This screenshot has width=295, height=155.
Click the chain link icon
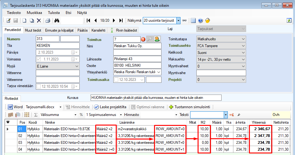point(184,20)
